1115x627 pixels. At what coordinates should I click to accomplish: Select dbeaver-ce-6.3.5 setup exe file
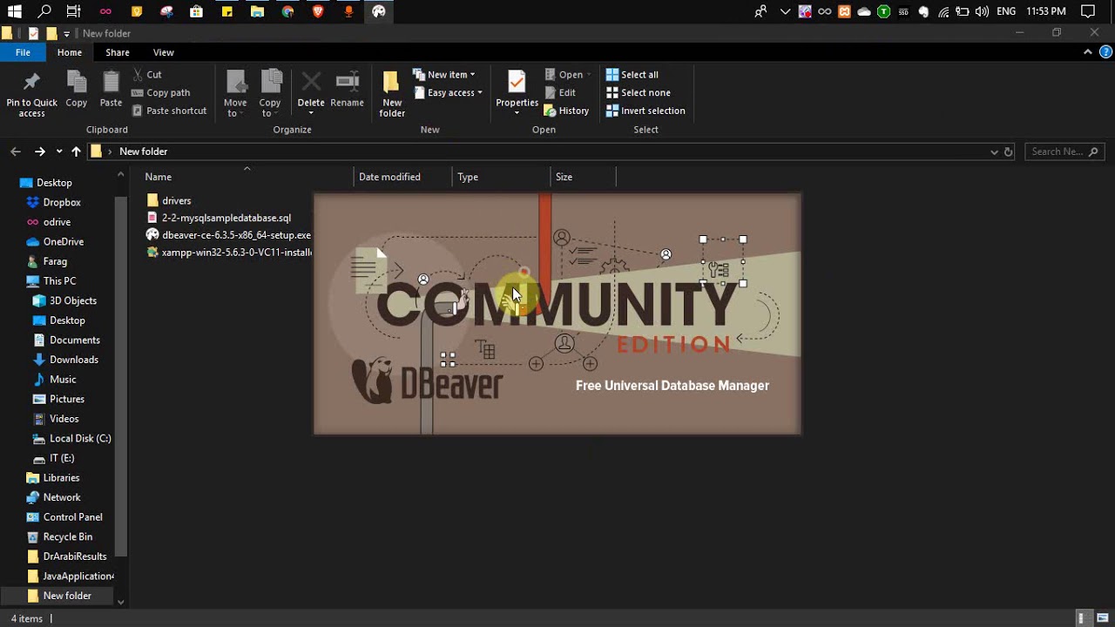click(x=228, y=235)
